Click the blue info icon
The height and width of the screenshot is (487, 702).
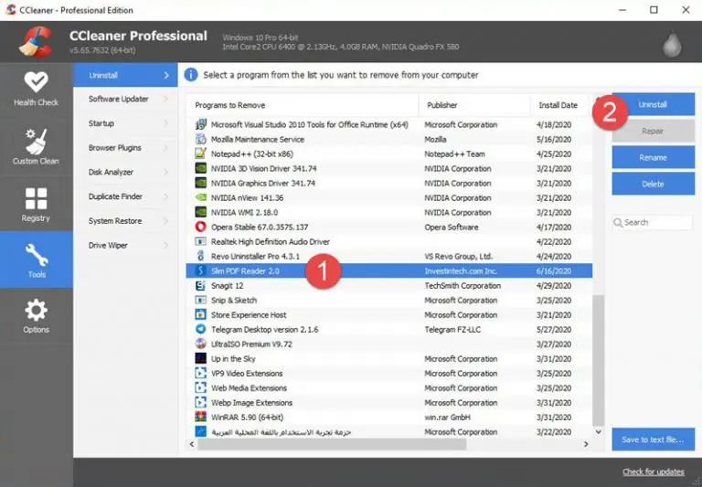(191, 75)
